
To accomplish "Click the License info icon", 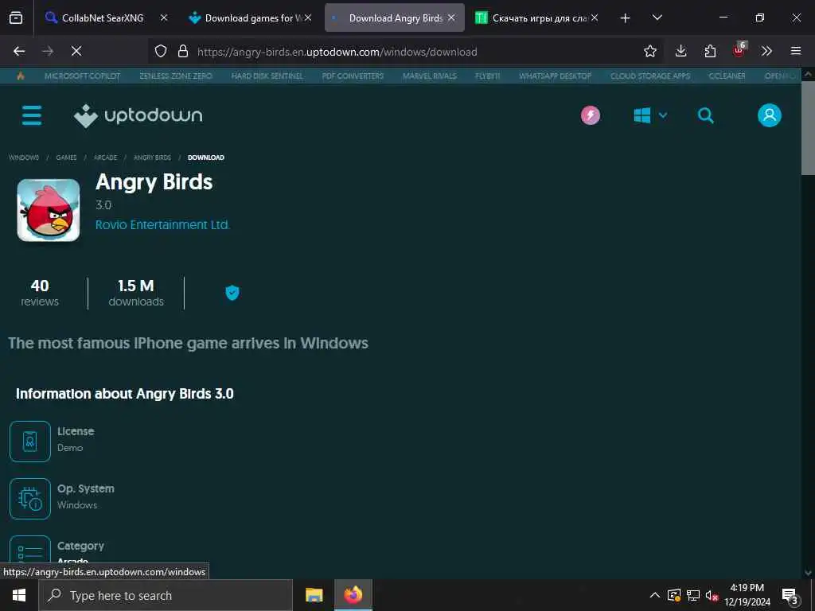I will pyautogui.click(x=30, y=441).
